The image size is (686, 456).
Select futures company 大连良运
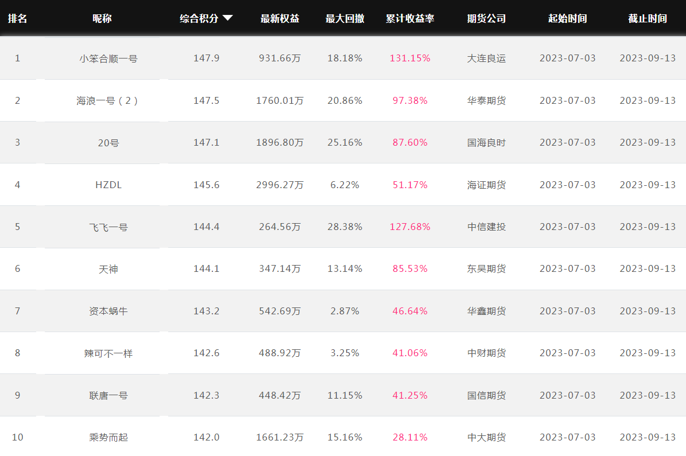486,59
